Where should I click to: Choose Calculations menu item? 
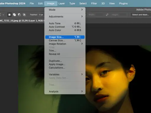pyautogui.click(x=65, y=68)
